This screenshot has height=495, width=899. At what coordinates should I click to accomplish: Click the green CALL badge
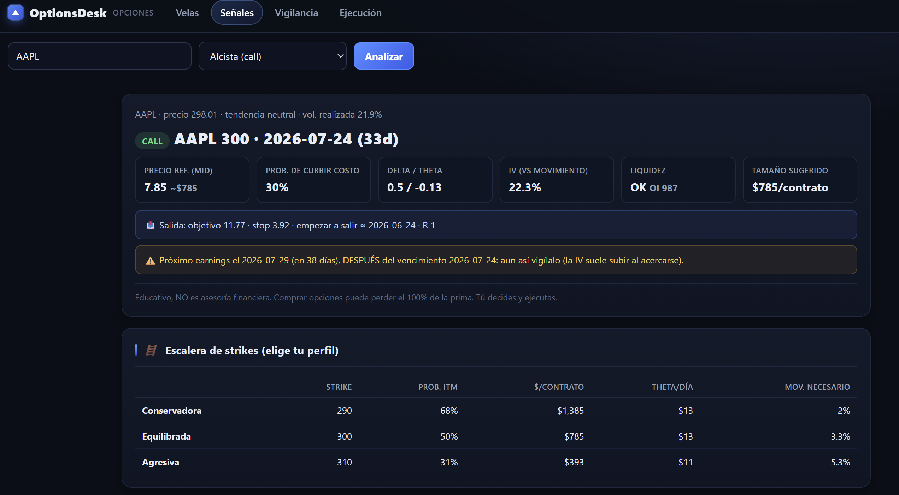pos(152,141)
